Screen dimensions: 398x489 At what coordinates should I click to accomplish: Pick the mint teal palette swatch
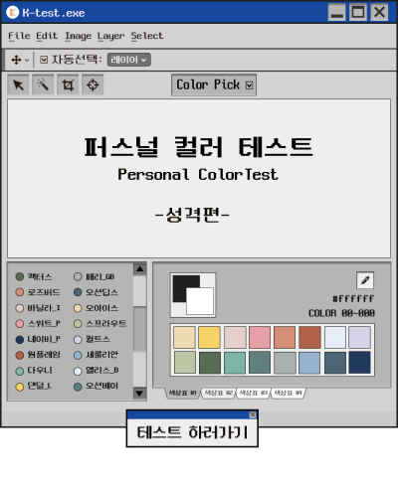(x=235, y=363)
